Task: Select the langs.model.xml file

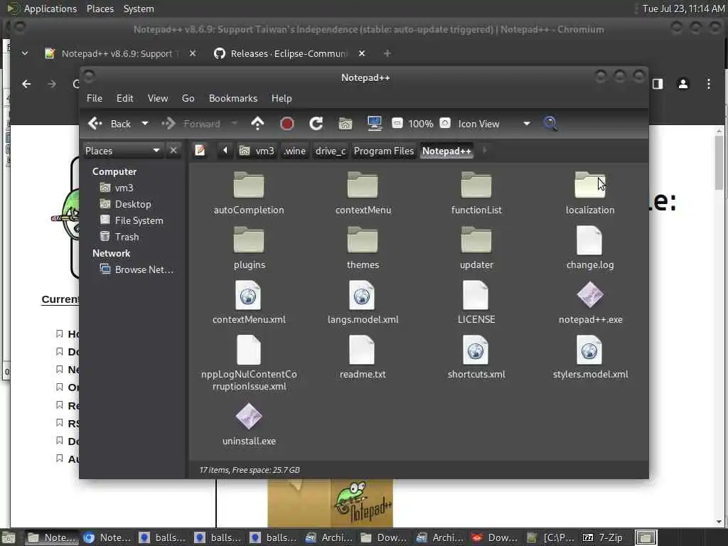Action: [x=363, y=302]
